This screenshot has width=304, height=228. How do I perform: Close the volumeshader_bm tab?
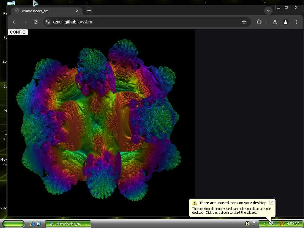pos(77,11)
